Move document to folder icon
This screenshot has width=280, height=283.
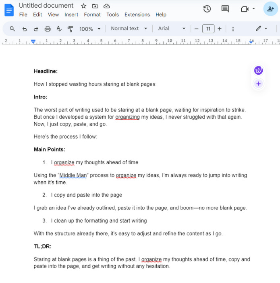tap(95, 6)
